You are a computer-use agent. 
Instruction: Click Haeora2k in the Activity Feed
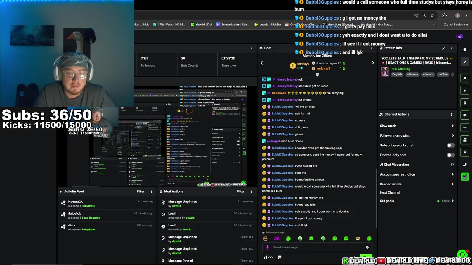(75, 202)
